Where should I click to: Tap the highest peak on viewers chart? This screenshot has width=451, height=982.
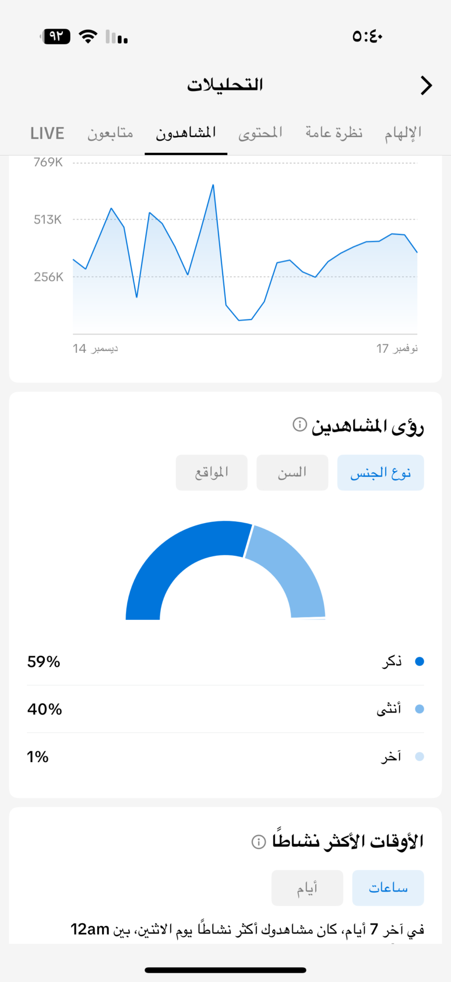coord(213,185)
